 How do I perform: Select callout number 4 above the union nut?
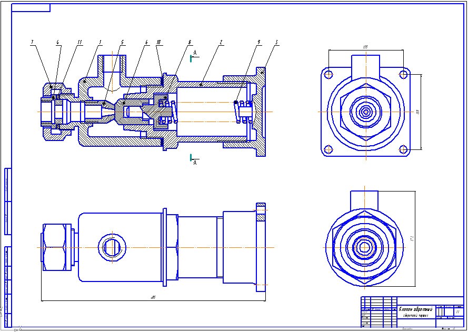point(57,43)
